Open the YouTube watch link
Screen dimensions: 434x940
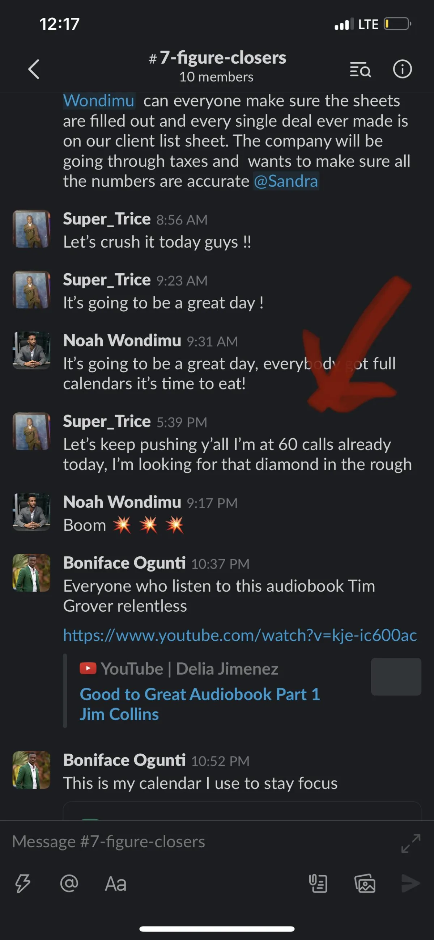tap(240, 635)
